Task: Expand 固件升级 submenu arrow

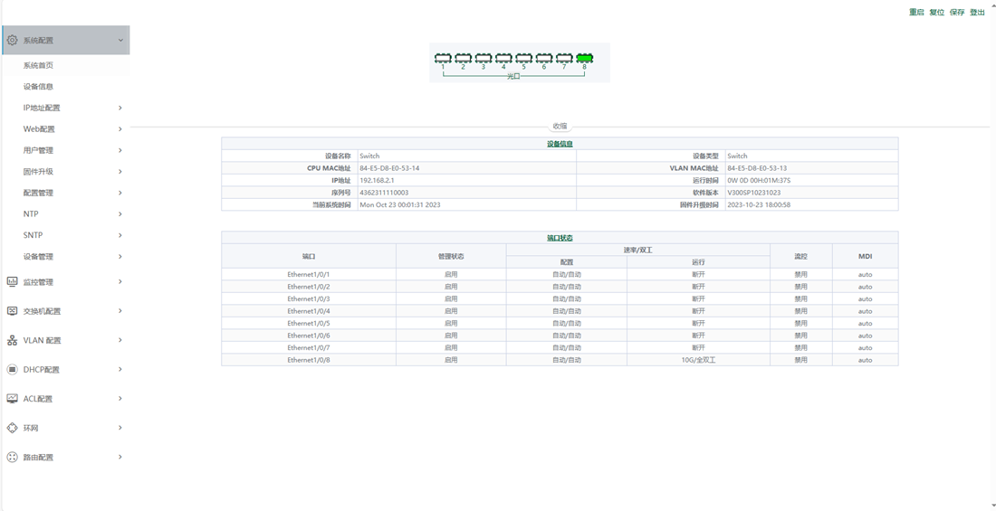Action: pos(120,172)
